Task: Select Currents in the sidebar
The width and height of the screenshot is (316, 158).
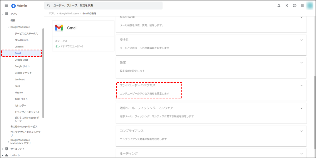Action: click(x=19, y=47)
